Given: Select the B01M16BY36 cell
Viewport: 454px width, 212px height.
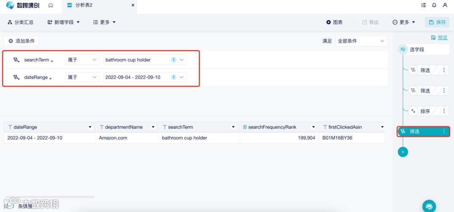Looking at the screenshot, I should coord(351,138).
